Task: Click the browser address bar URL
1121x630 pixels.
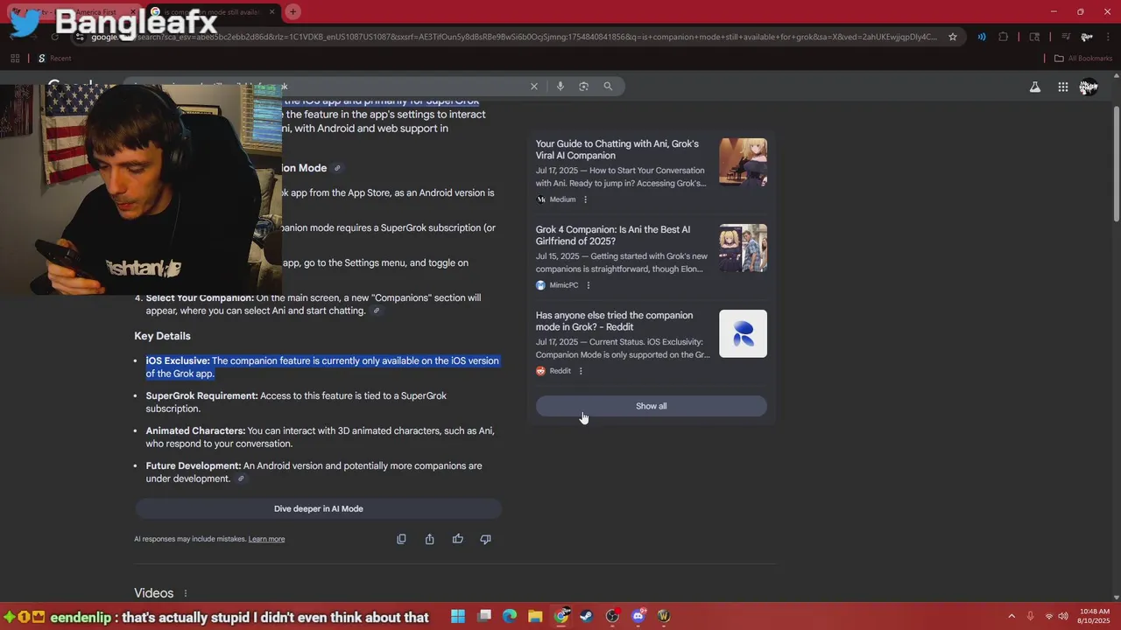Action: 514,37
